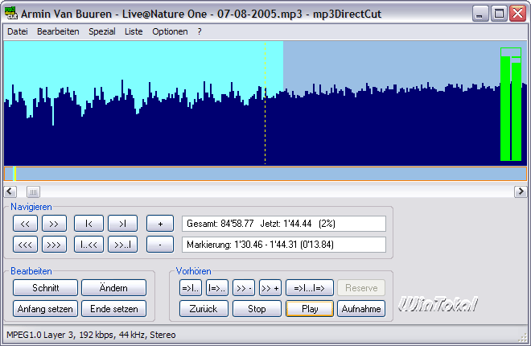Open the Optionen menu
Viewport: 531px width, 346px height.
170,31
